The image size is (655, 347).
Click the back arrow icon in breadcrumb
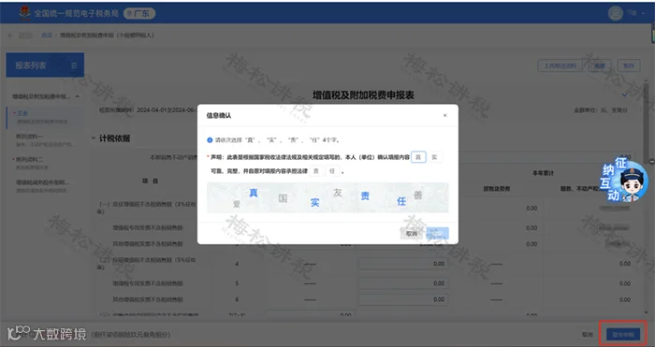[11, 36]
